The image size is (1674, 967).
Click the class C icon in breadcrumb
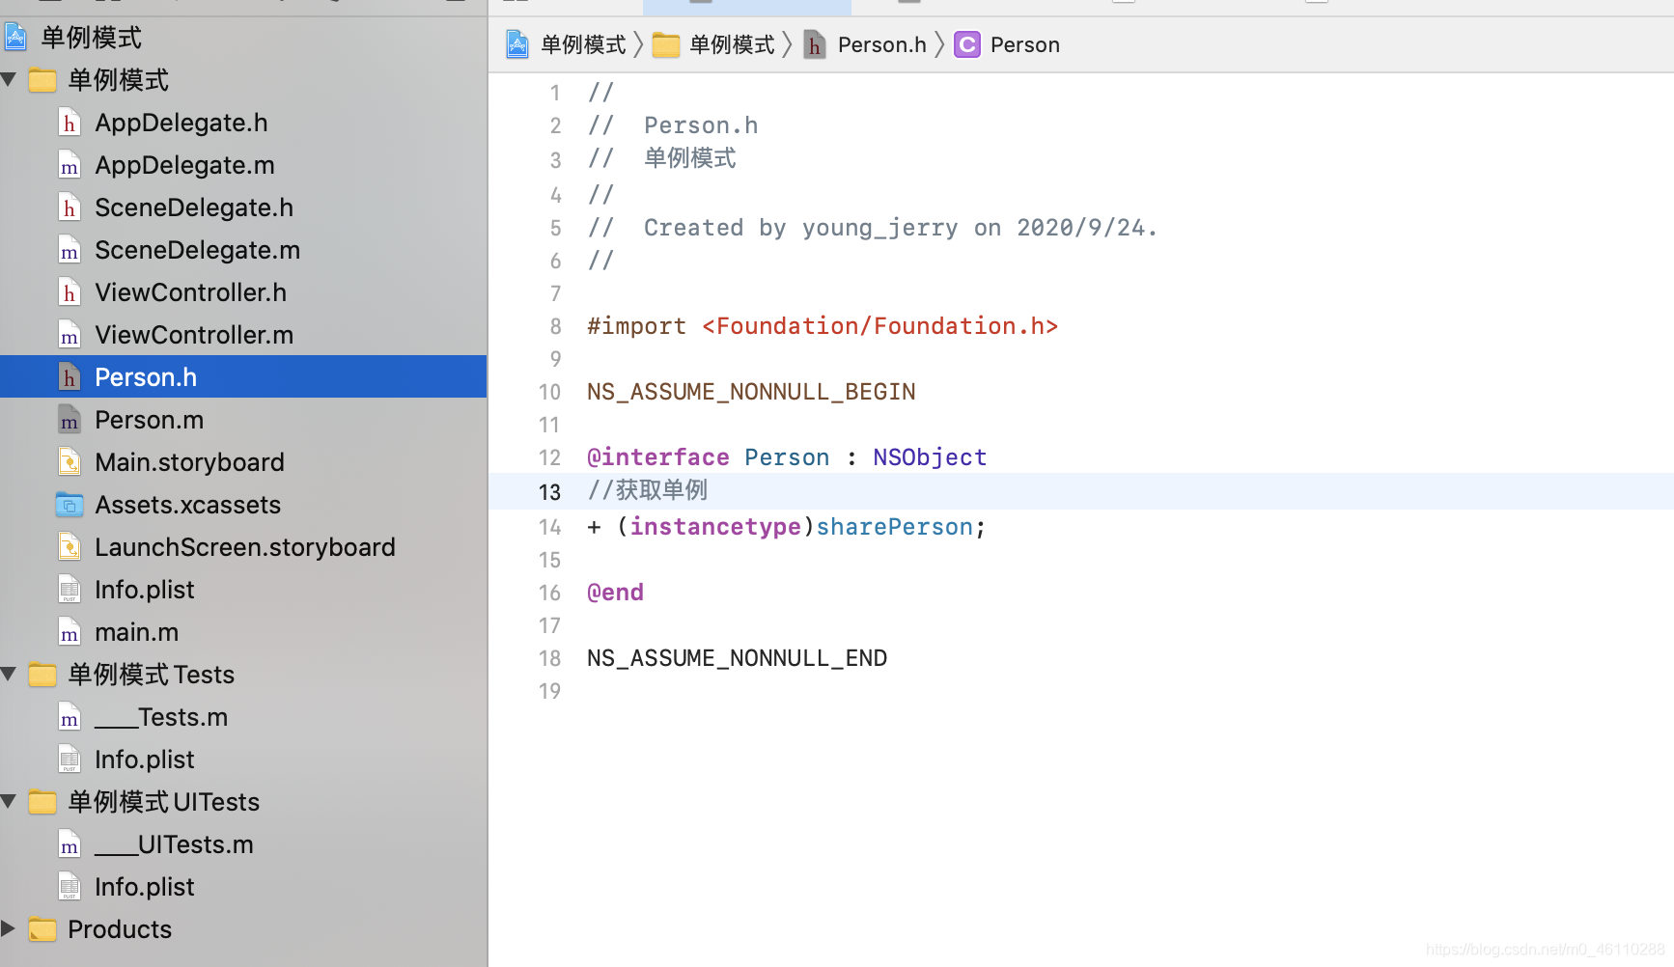[x=967, y=44]
